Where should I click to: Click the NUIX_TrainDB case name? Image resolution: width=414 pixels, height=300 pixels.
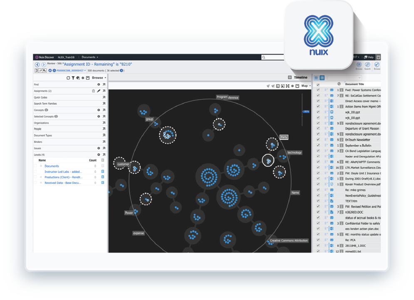[x=66, y=57]
